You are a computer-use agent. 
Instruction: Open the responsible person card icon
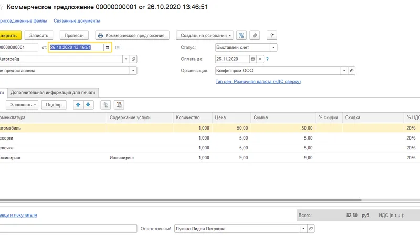(311, 229)
